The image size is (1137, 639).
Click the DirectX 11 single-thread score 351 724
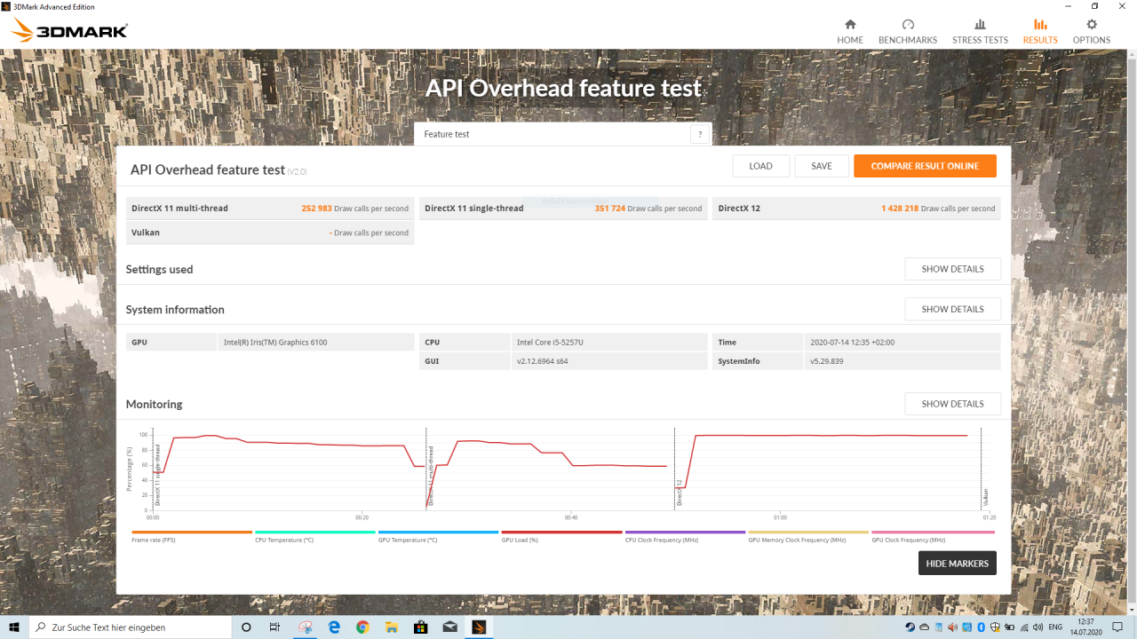[609, 209]
